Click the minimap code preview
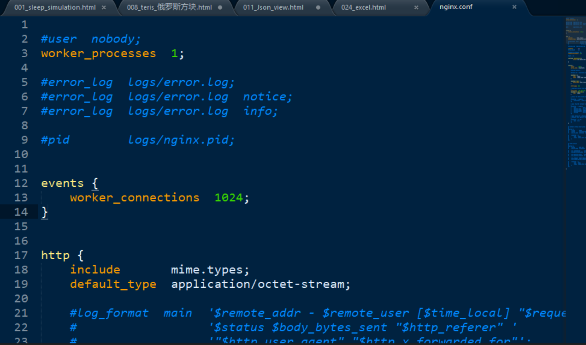Viewport: 586px width, 345px height. coord(575,92)
